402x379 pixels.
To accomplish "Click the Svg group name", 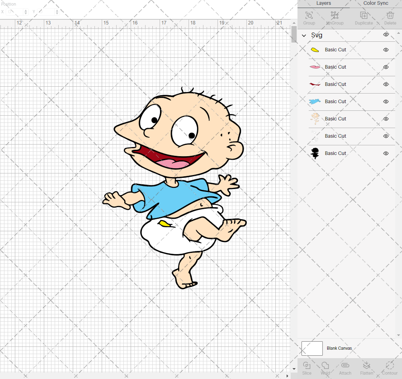I will pyautogui.click(x=317, y=35).
